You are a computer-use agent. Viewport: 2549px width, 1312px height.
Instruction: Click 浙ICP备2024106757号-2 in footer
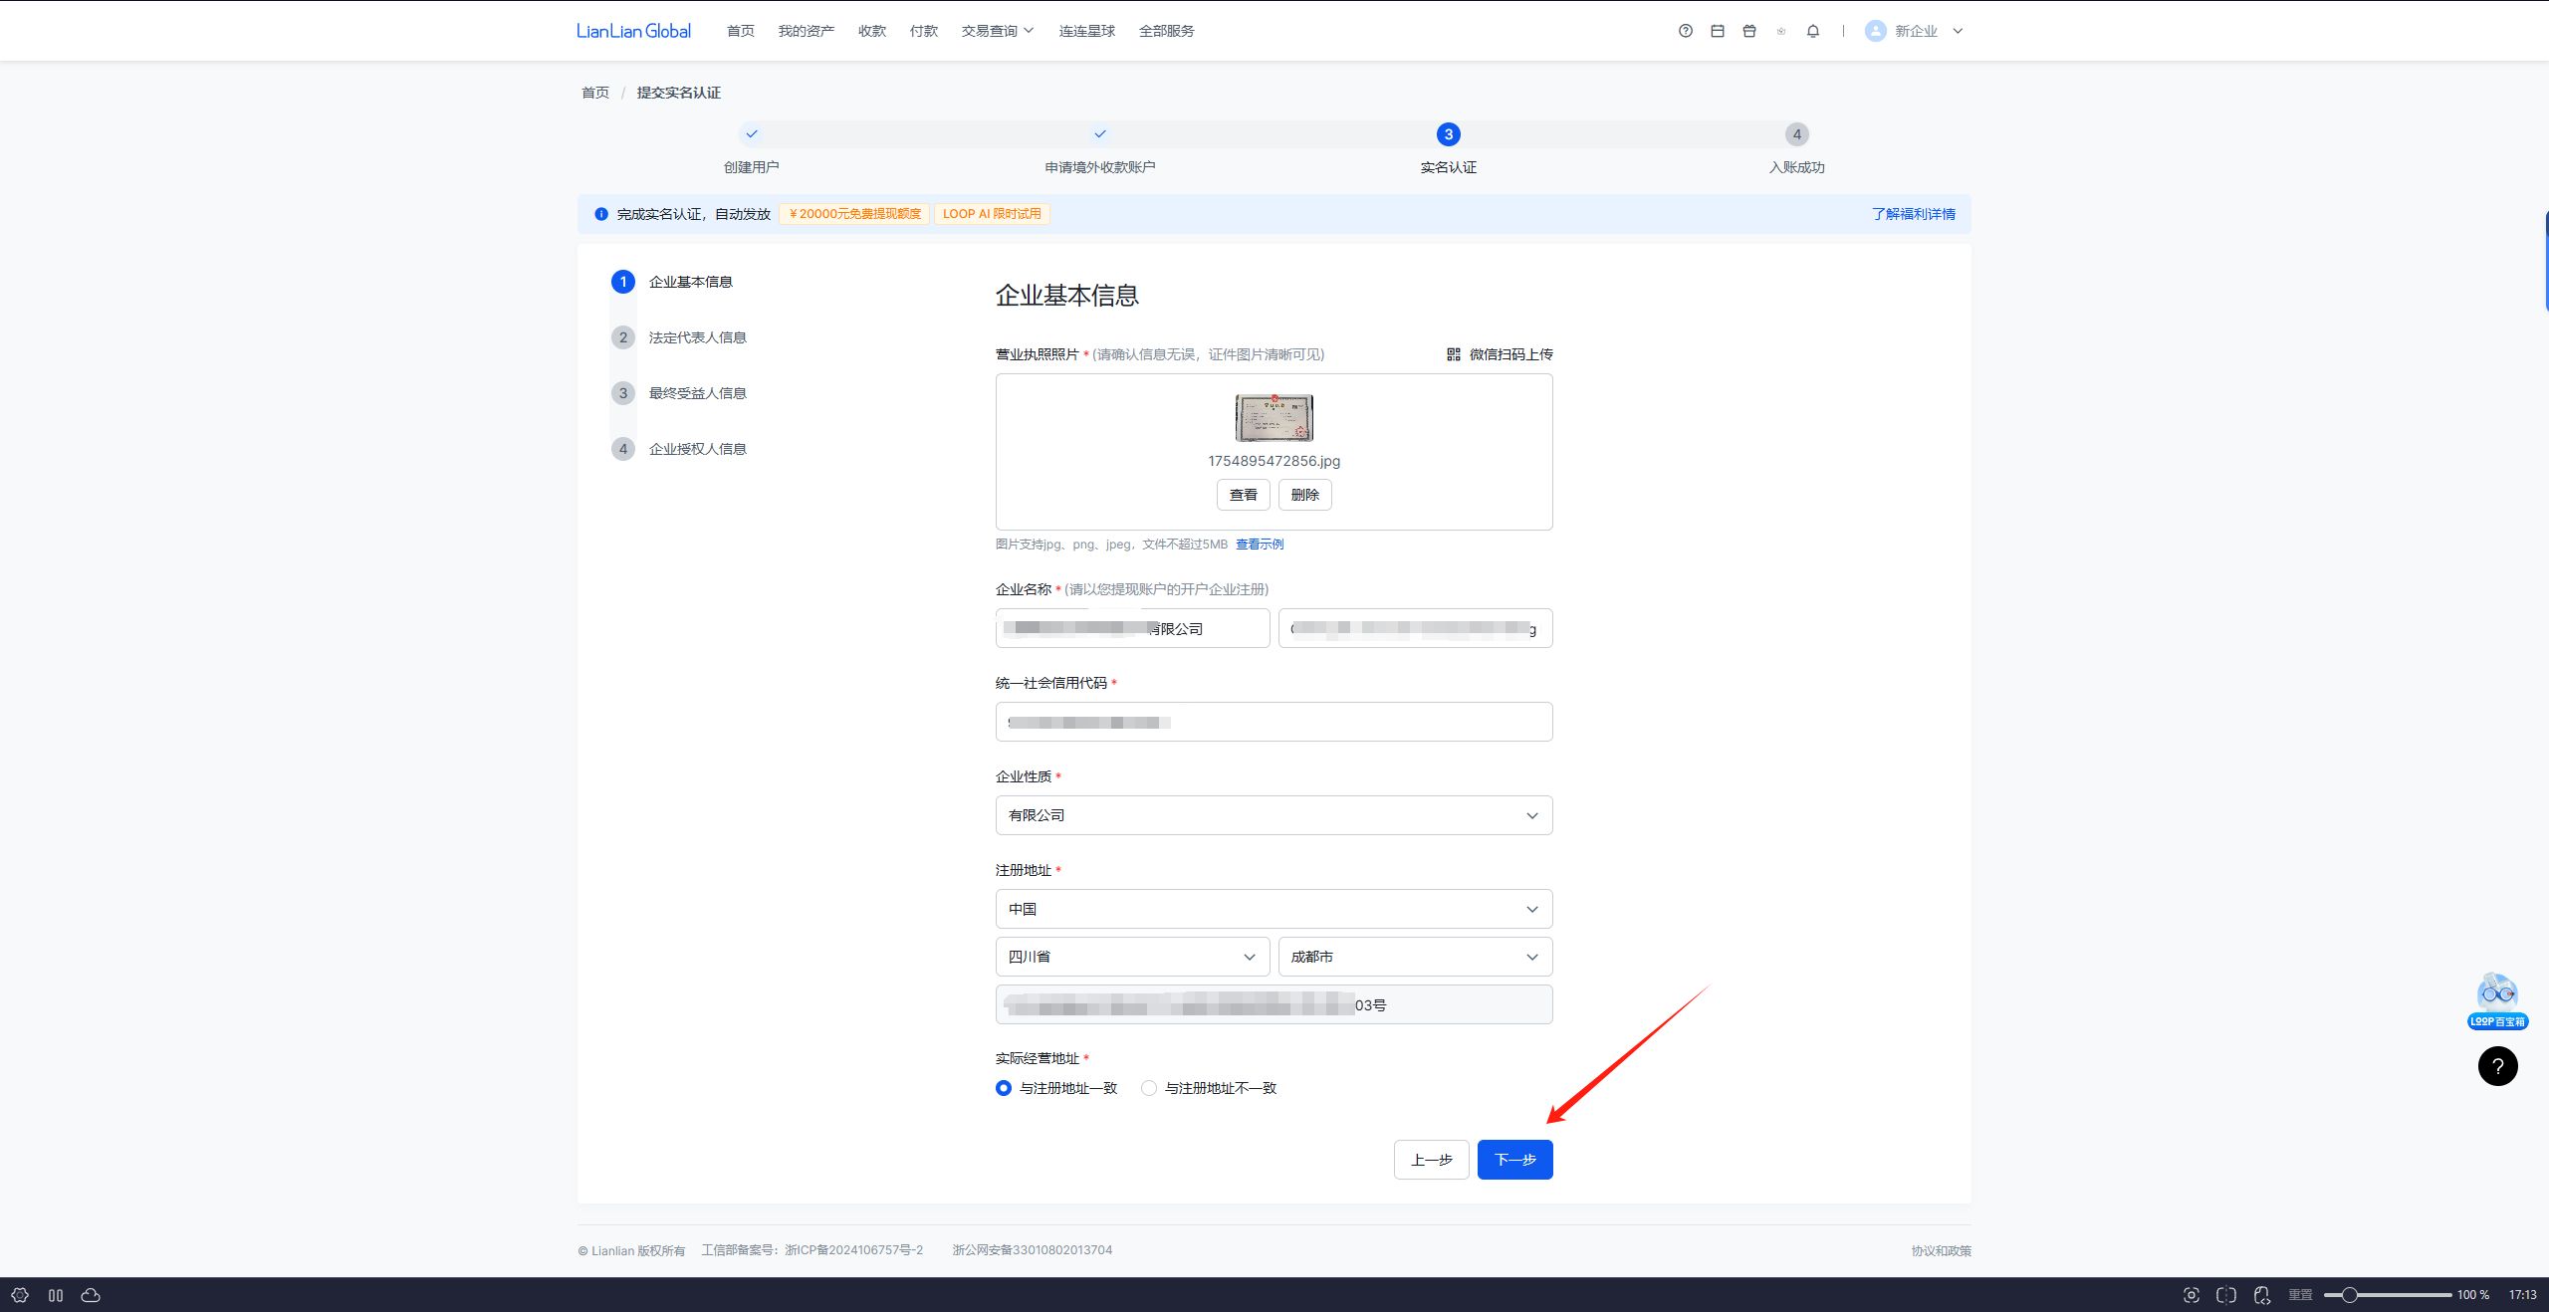(x=853, y=1250)
